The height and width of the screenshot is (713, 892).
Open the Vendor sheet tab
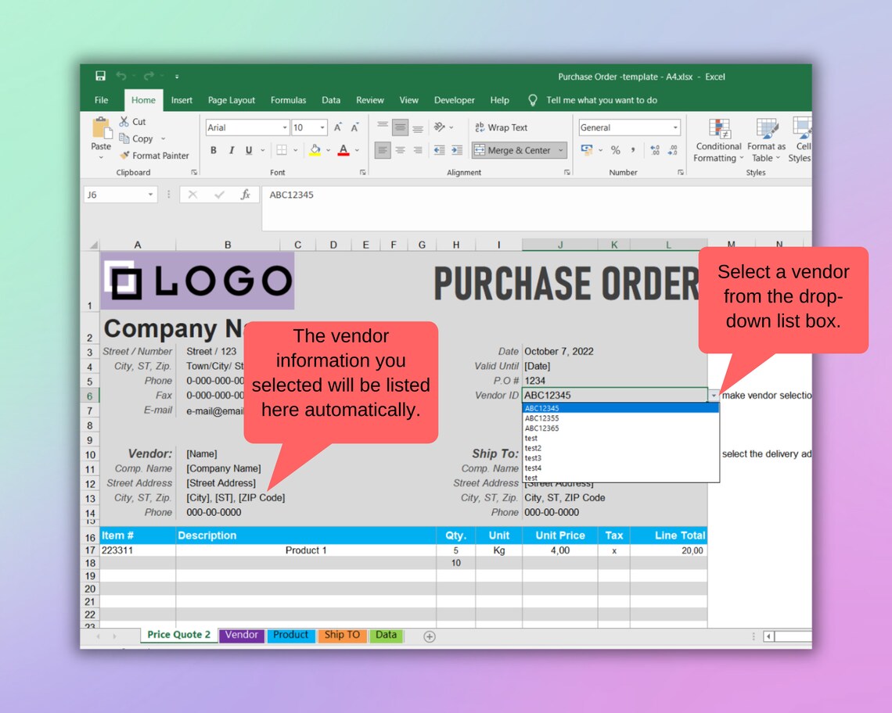tap(242, 635)
